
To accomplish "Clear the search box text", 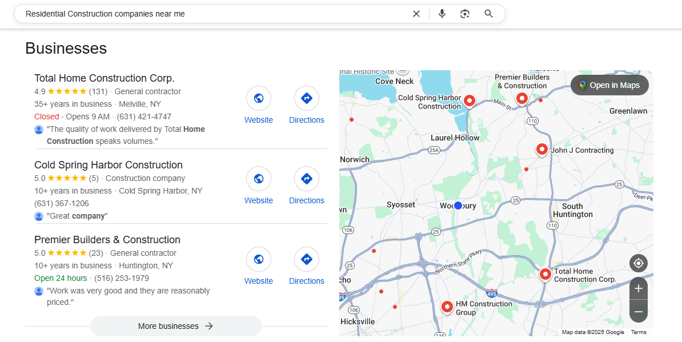I will (x=416, y=14).
